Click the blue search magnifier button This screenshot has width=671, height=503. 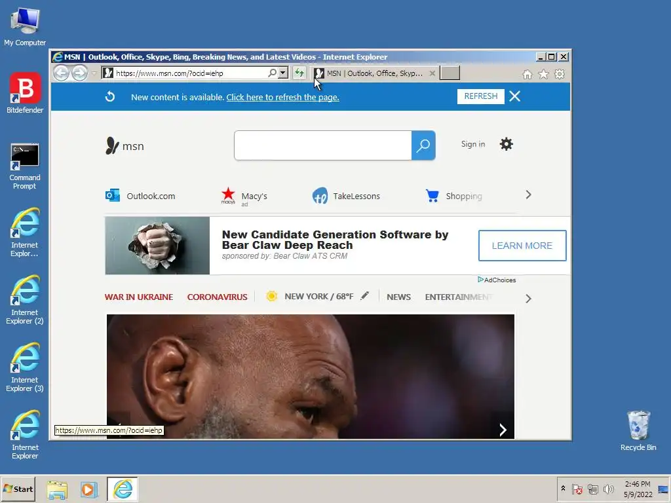[423, 145]
